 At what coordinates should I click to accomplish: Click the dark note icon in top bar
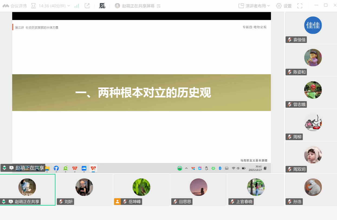pos(102,6)
